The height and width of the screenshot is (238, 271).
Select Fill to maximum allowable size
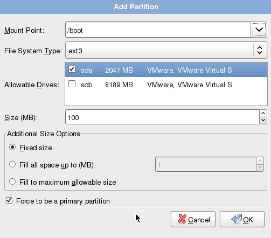coord(12,181)
